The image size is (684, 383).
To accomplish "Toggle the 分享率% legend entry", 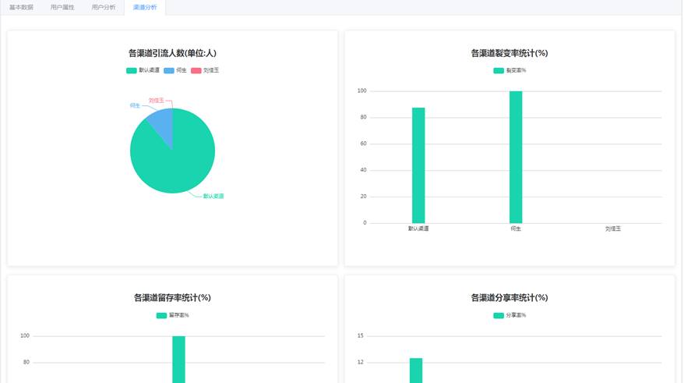I will click(509, 315).
